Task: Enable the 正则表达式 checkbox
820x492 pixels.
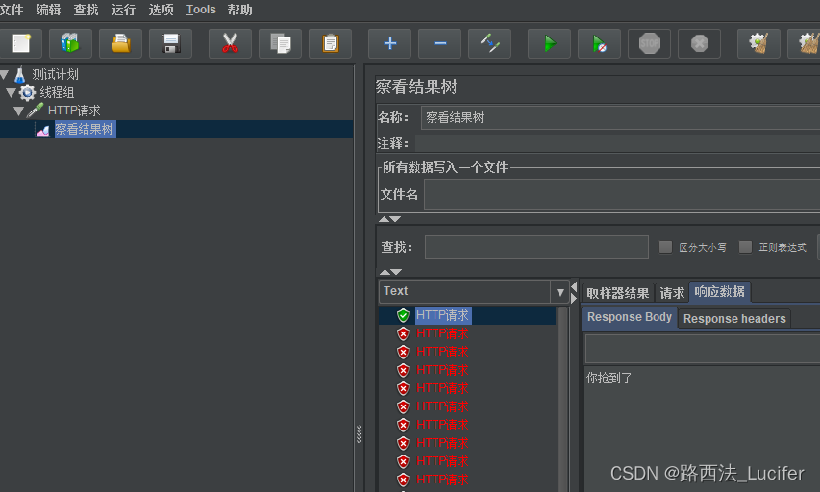Action: (745, 247)
